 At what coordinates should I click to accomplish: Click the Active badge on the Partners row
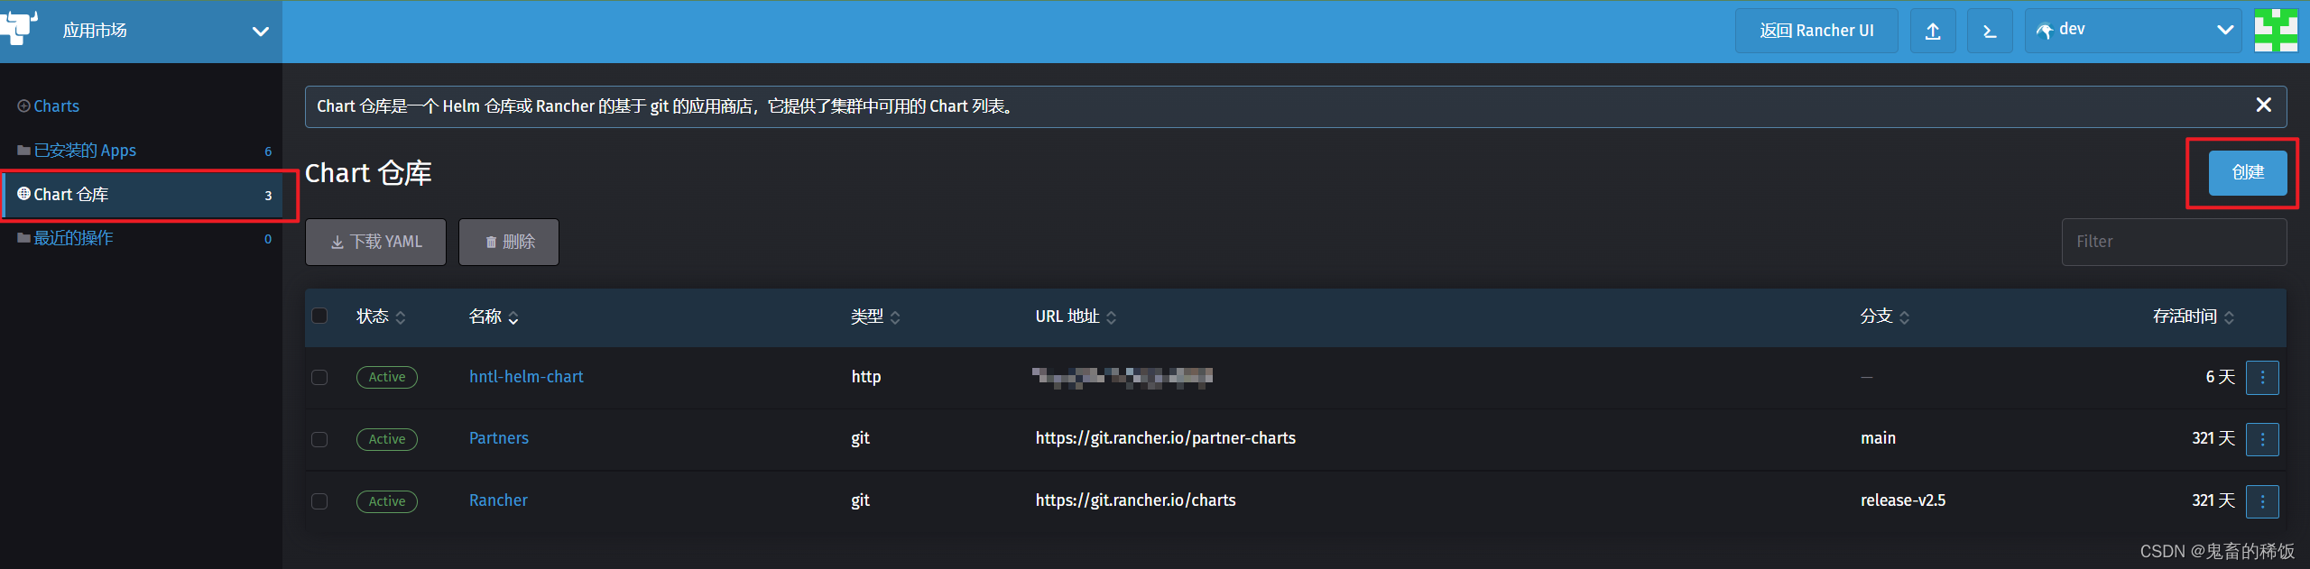pos(387,439)
